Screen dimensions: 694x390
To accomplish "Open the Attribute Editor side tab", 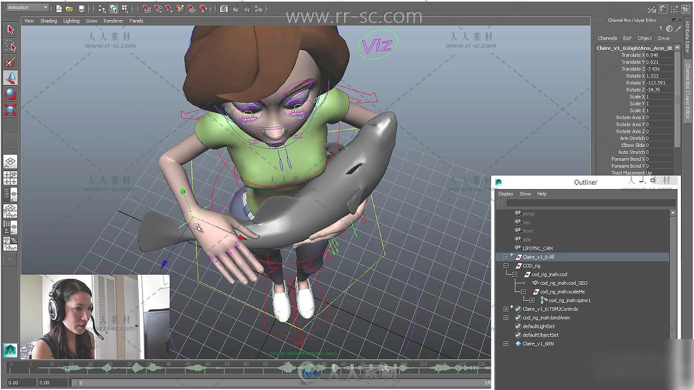I will (x=689, y=38).
